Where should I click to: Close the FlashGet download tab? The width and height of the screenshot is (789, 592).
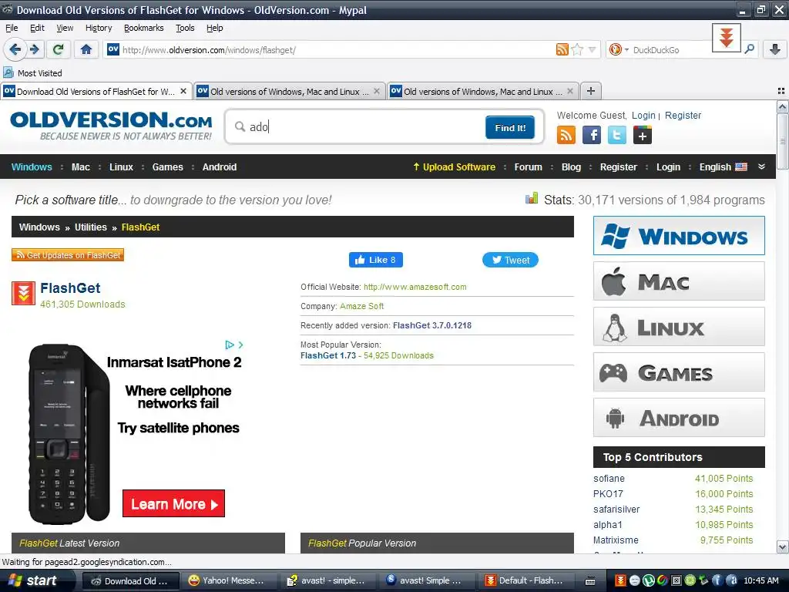coord(183,91)
